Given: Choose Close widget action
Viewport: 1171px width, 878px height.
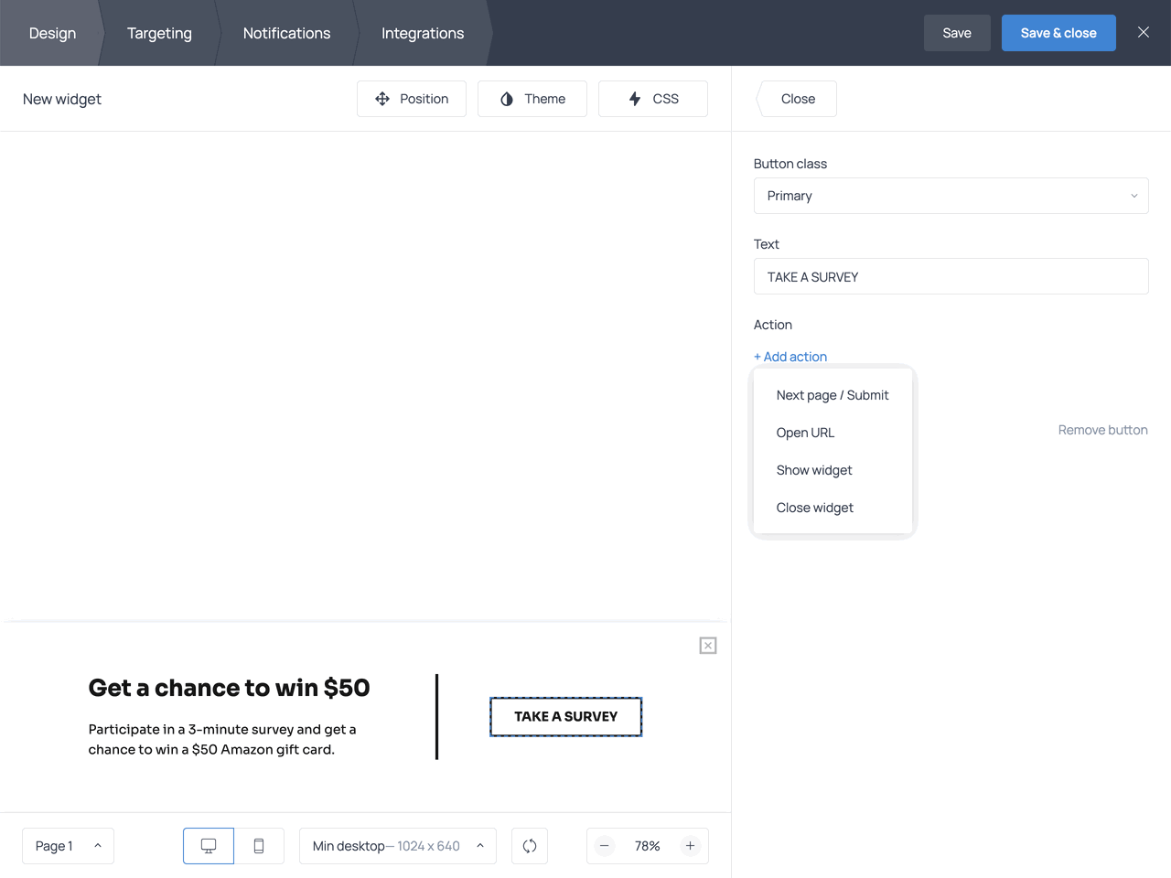Looking at the screenshot, I should (814, 508).
